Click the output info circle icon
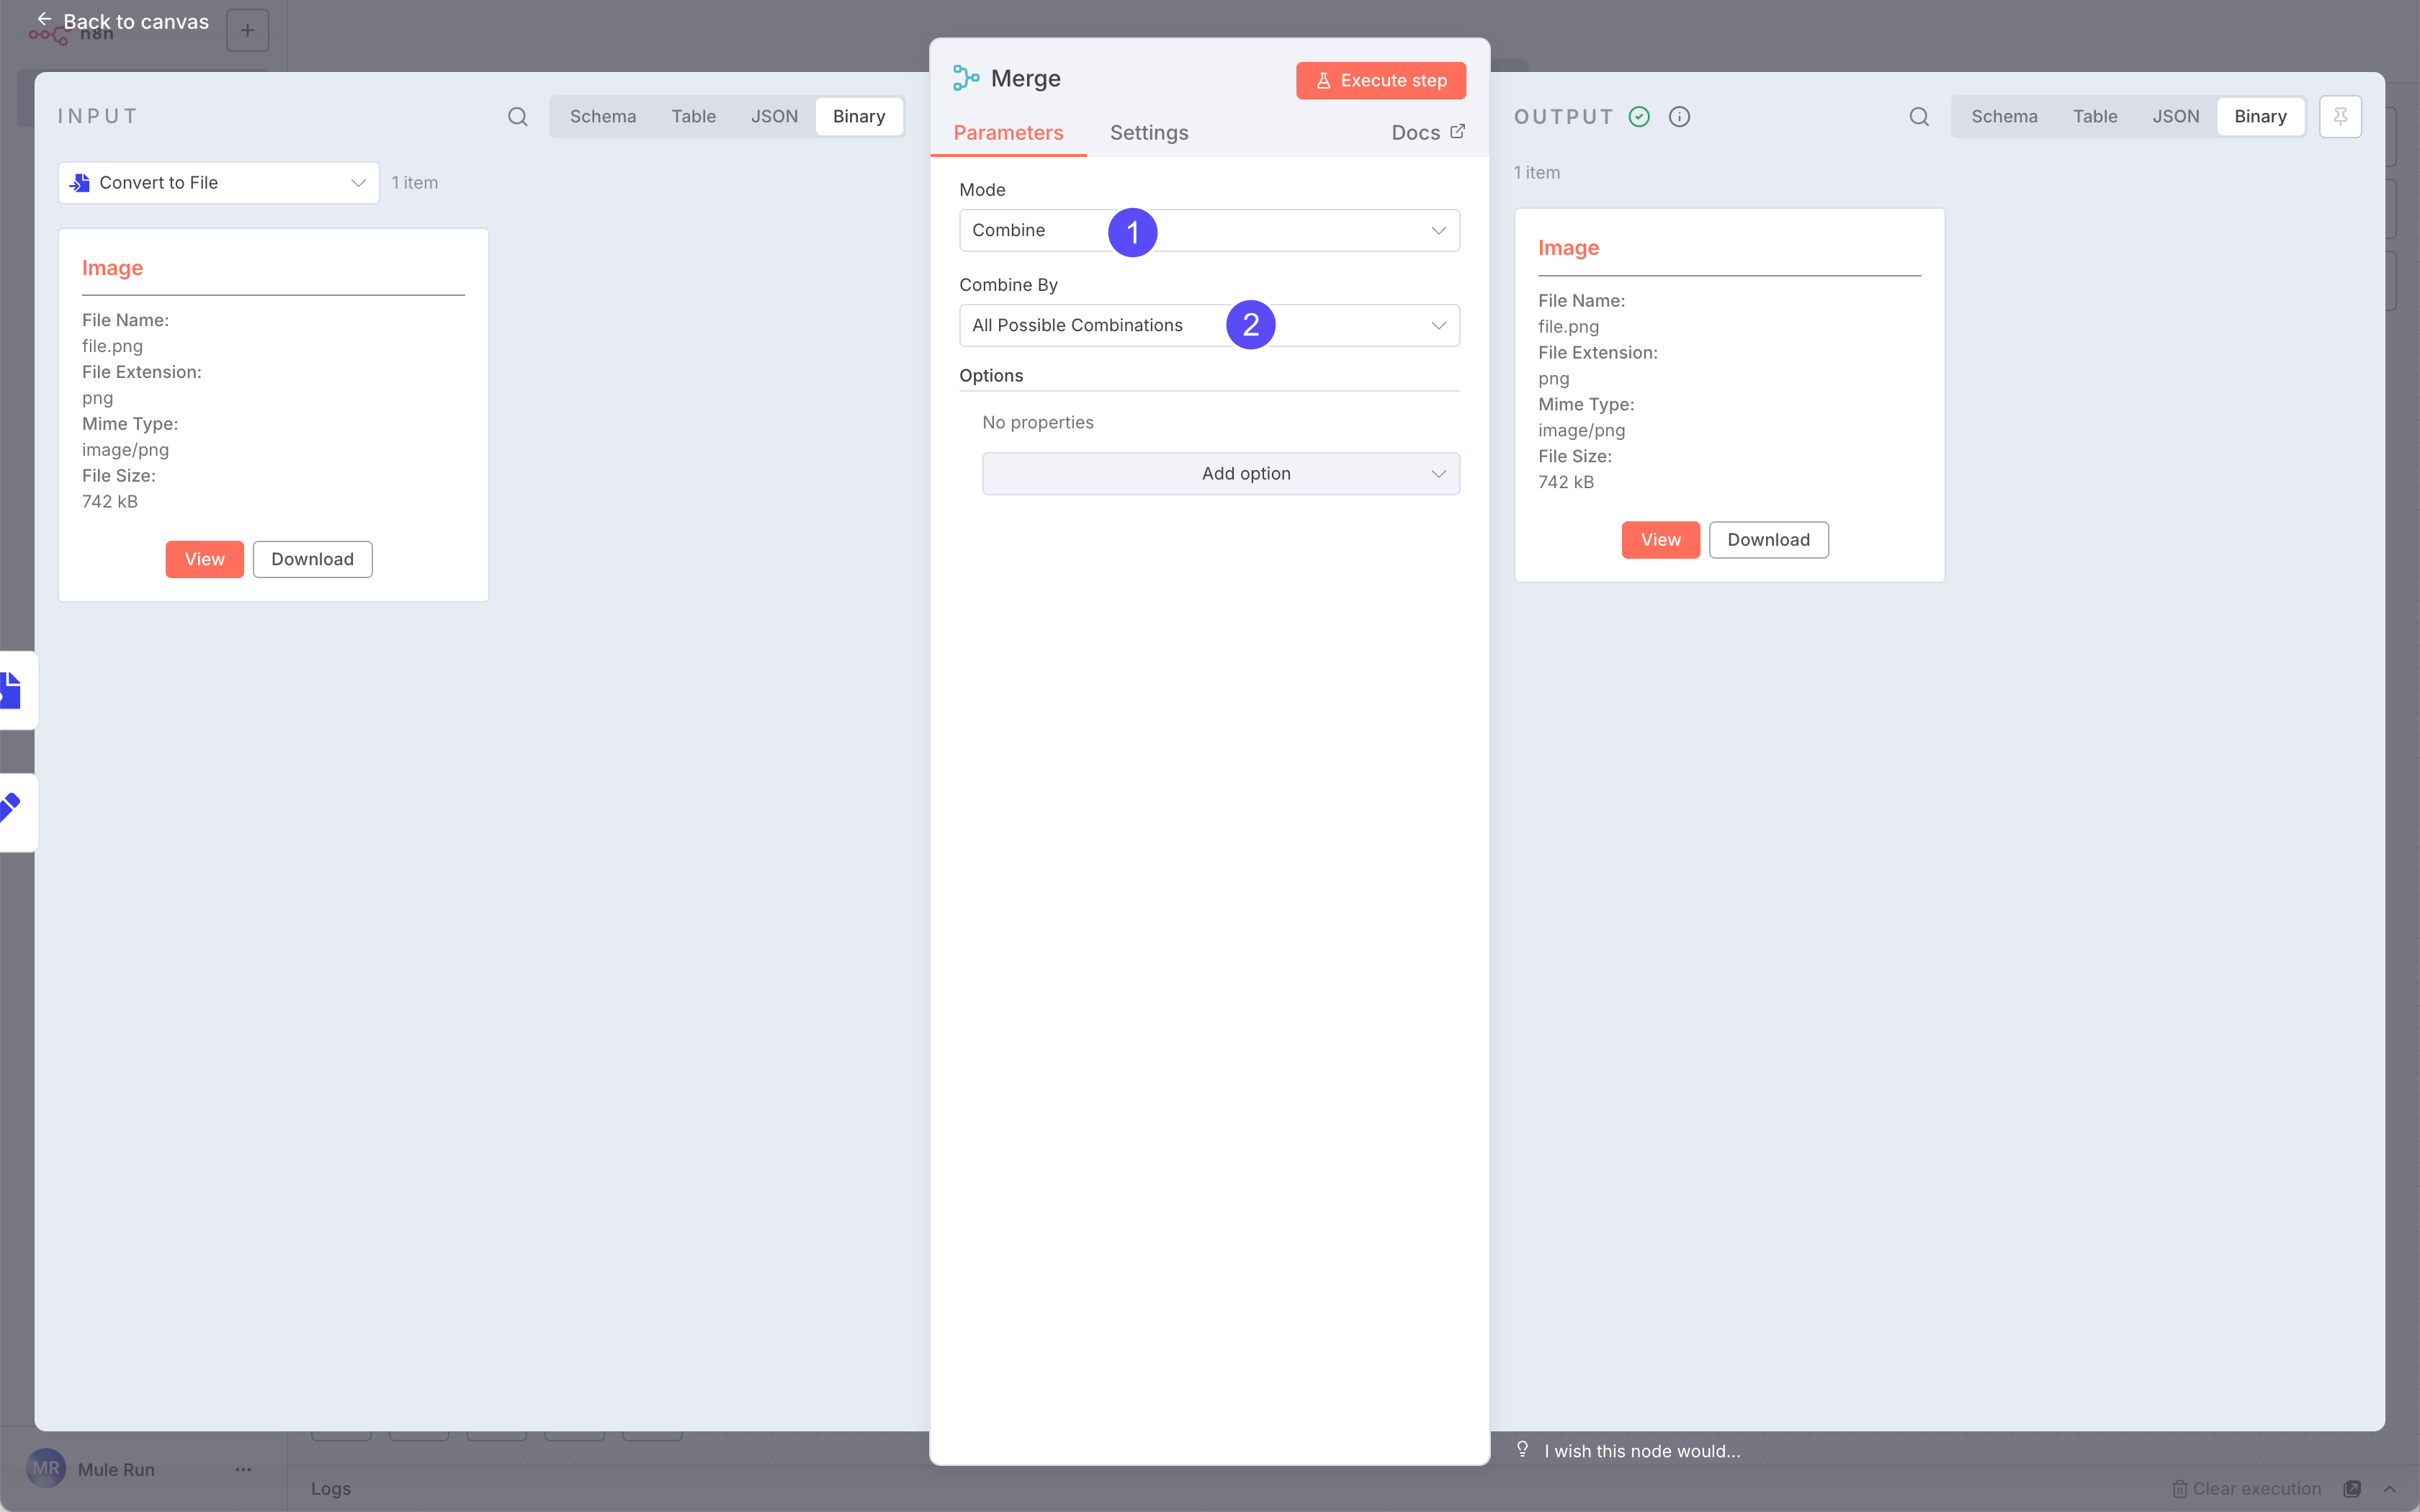The width and height of the screenshot is (2420, 1512). click(1679, 117)
